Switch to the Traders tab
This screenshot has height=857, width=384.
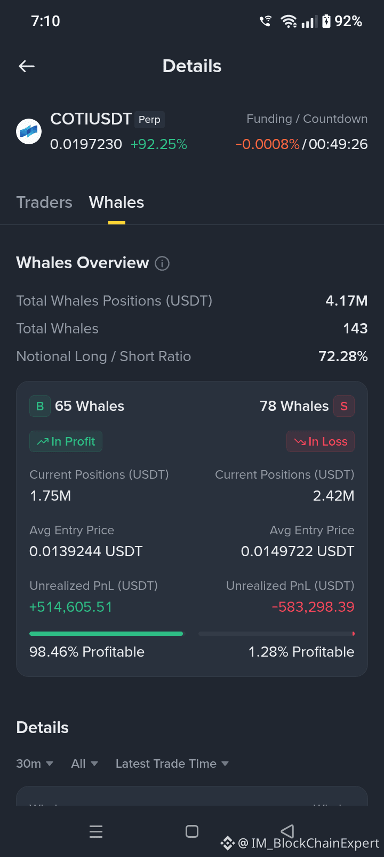point(44,202)
